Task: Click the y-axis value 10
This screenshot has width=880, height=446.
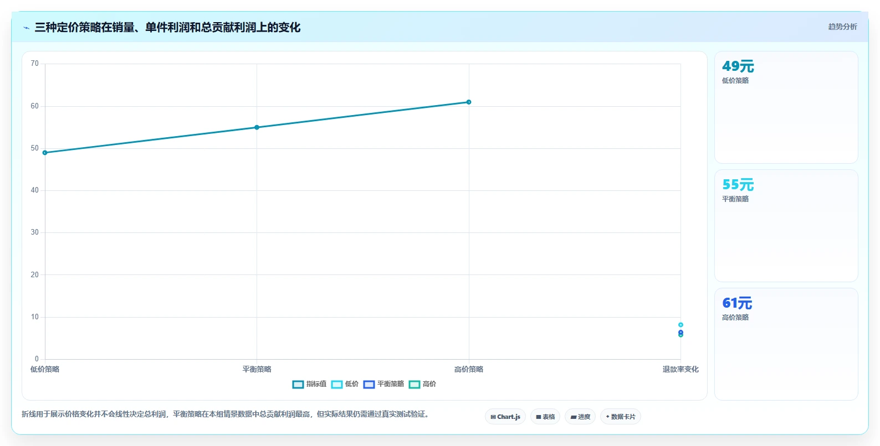Action: click(x=34, y=317)
